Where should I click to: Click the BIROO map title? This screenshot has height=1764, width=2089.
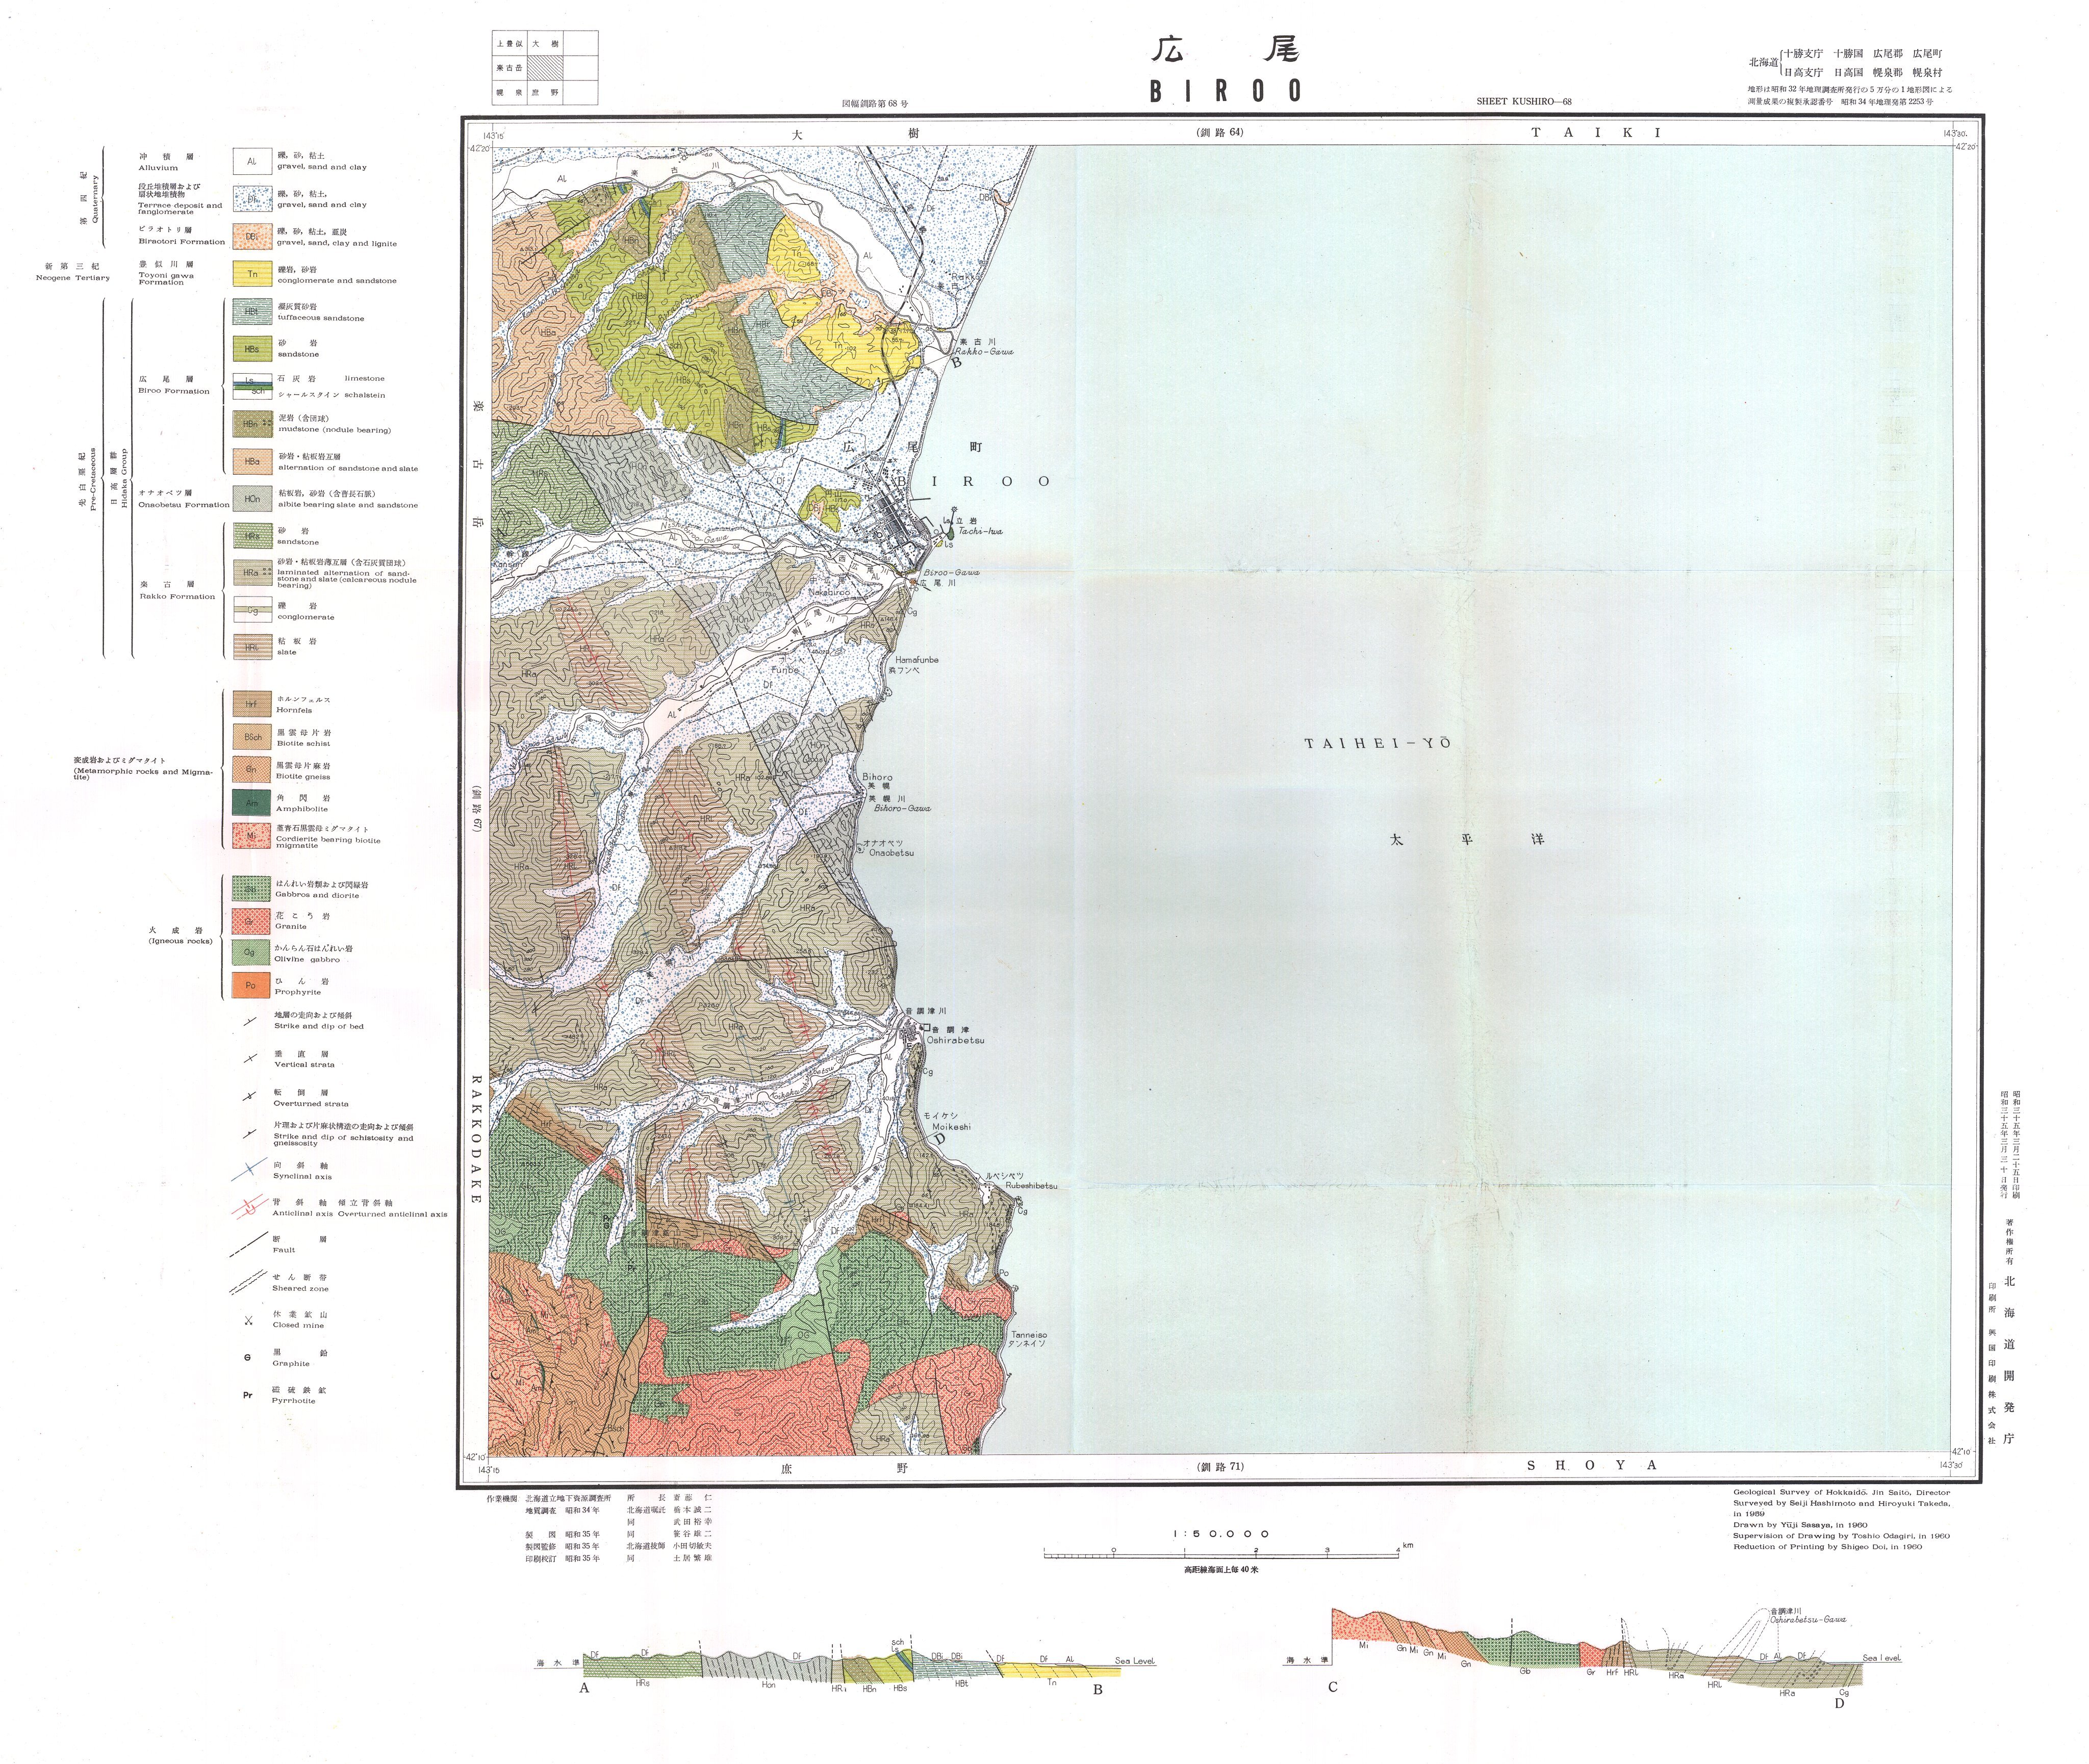tap(1226, 91)
